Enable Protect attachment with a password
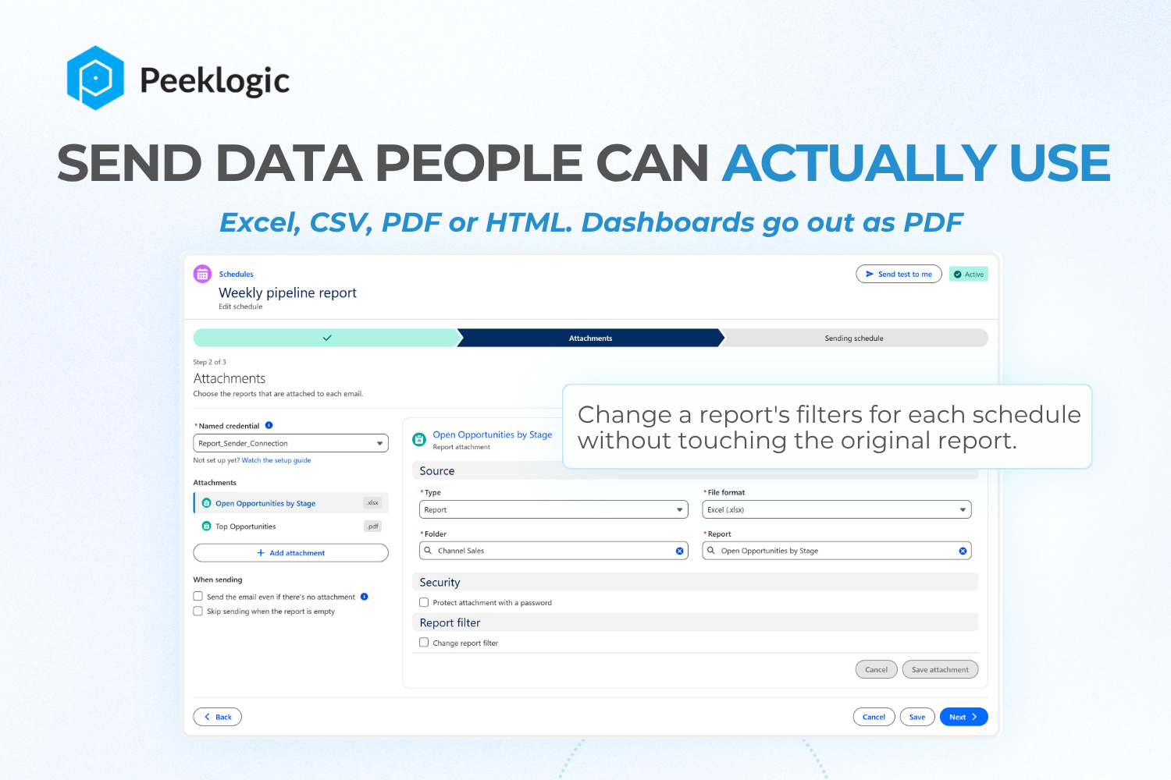This screenshot has width=1171, height=780. tap(424, 602)
